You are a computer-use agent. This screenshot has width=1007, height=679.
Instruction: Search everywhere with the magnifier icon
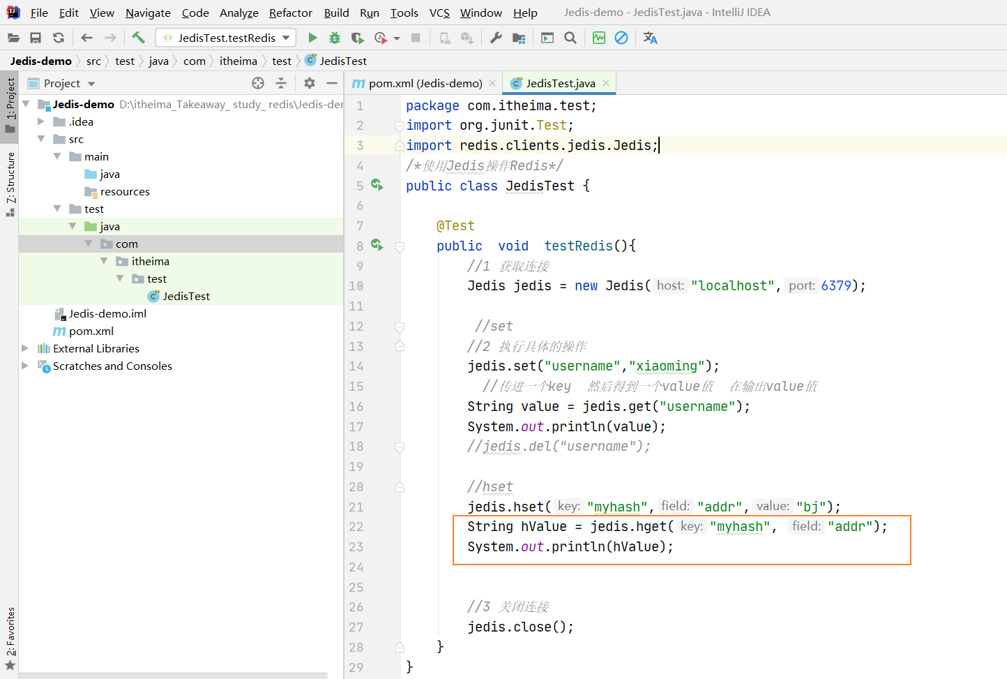(570, 38)
